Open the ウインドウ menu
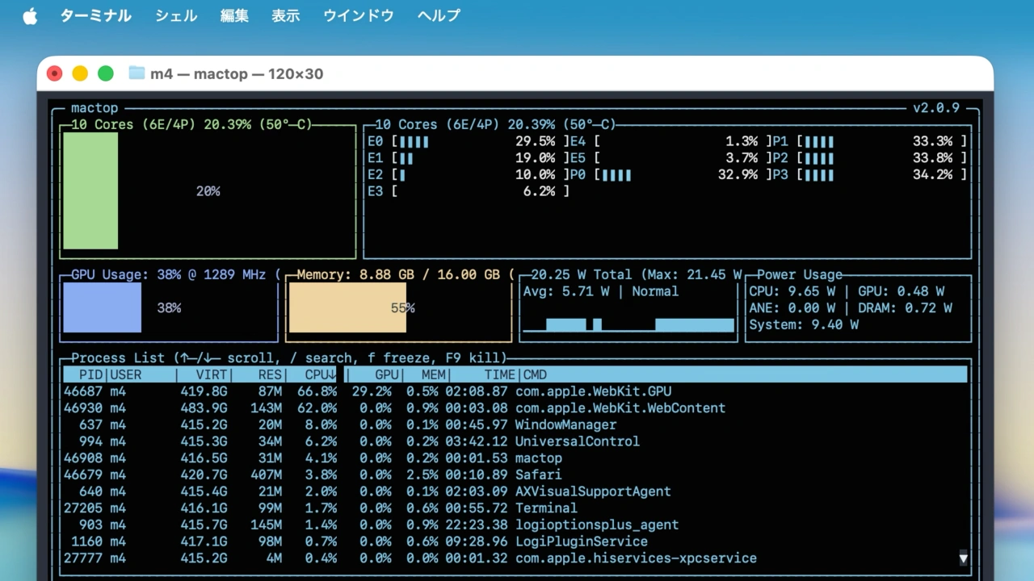This screenshot has width=1034, height=581. tap(358, 16)
